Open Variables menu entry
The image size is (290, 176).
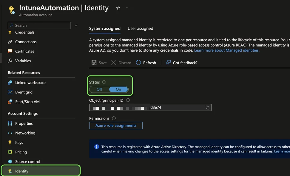(23, 61)
